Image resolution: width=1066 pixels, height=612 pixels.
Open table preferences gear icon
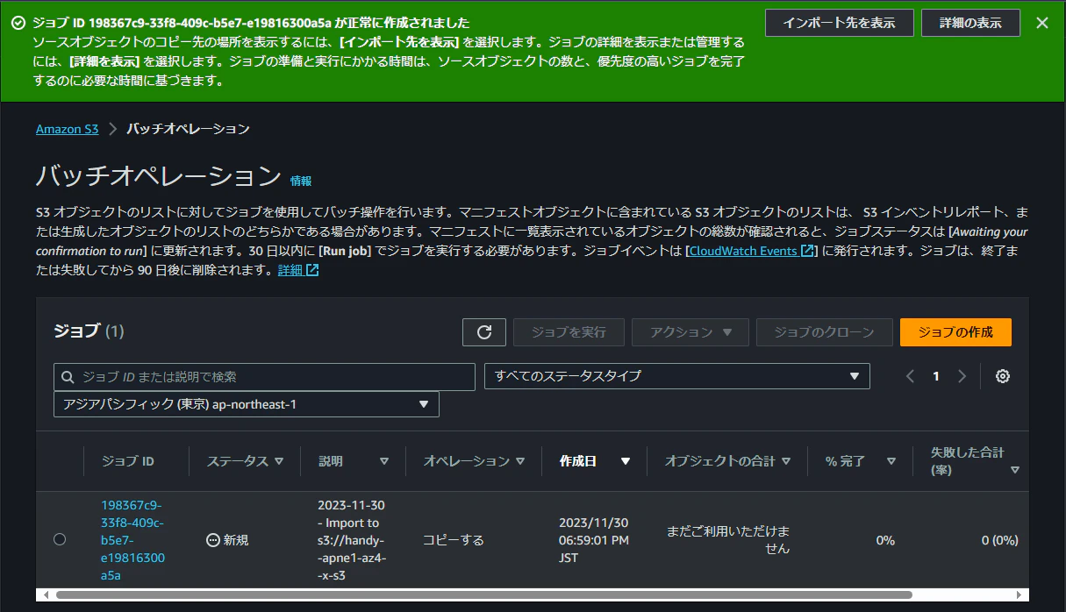[x=1003, y=376]
